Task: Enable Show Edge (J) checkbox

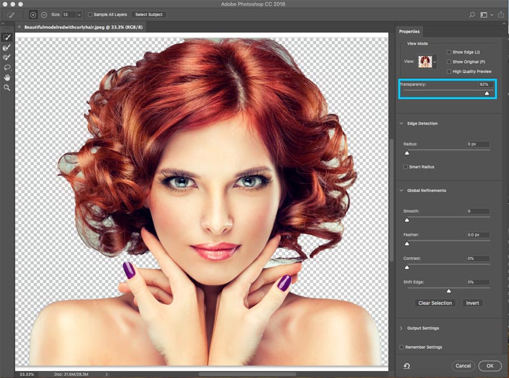Action: click(x=449, y=52)
